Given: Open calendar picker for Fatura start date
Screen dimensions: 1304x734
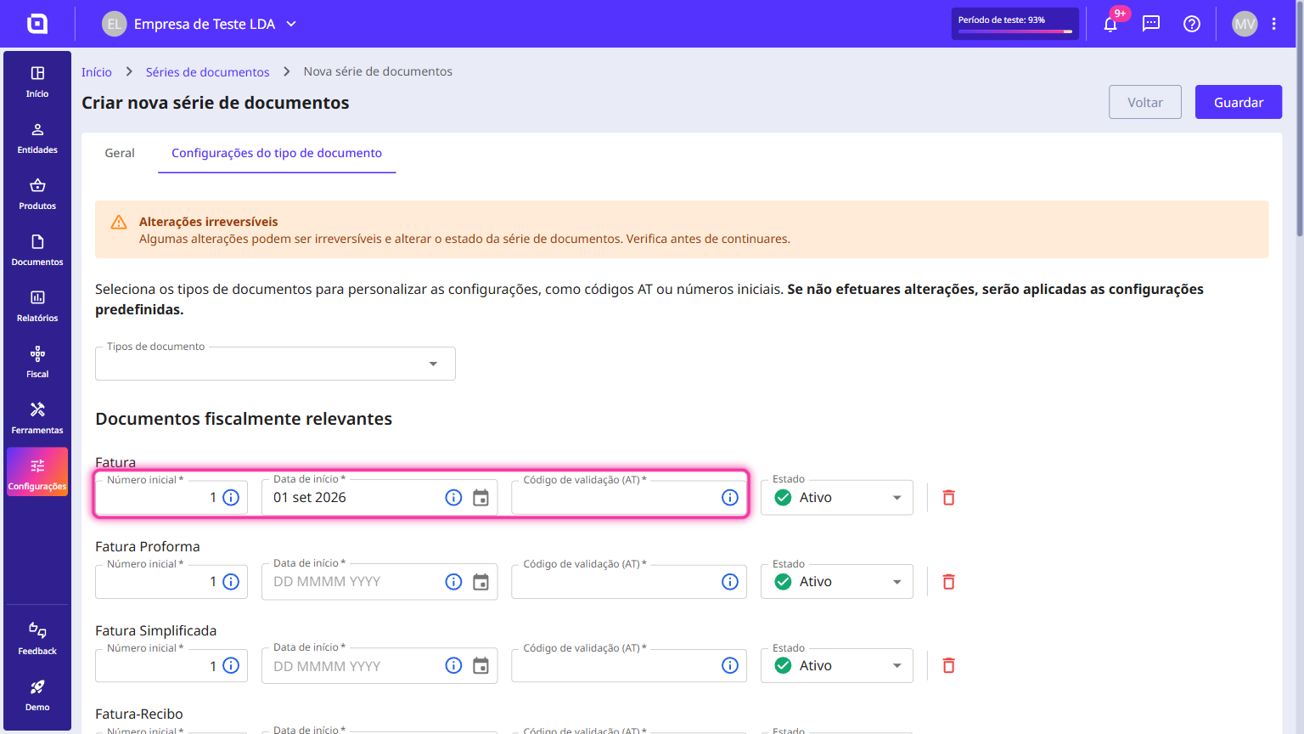Looking at the screenshot, I should click(481, 498).
